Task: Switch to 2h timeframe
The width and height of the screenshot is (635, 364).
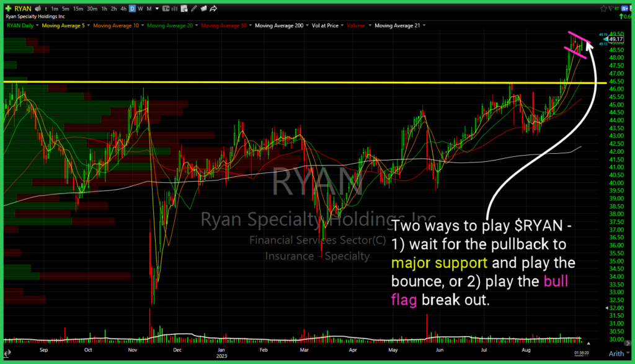Action: click(x=114, y=9)
